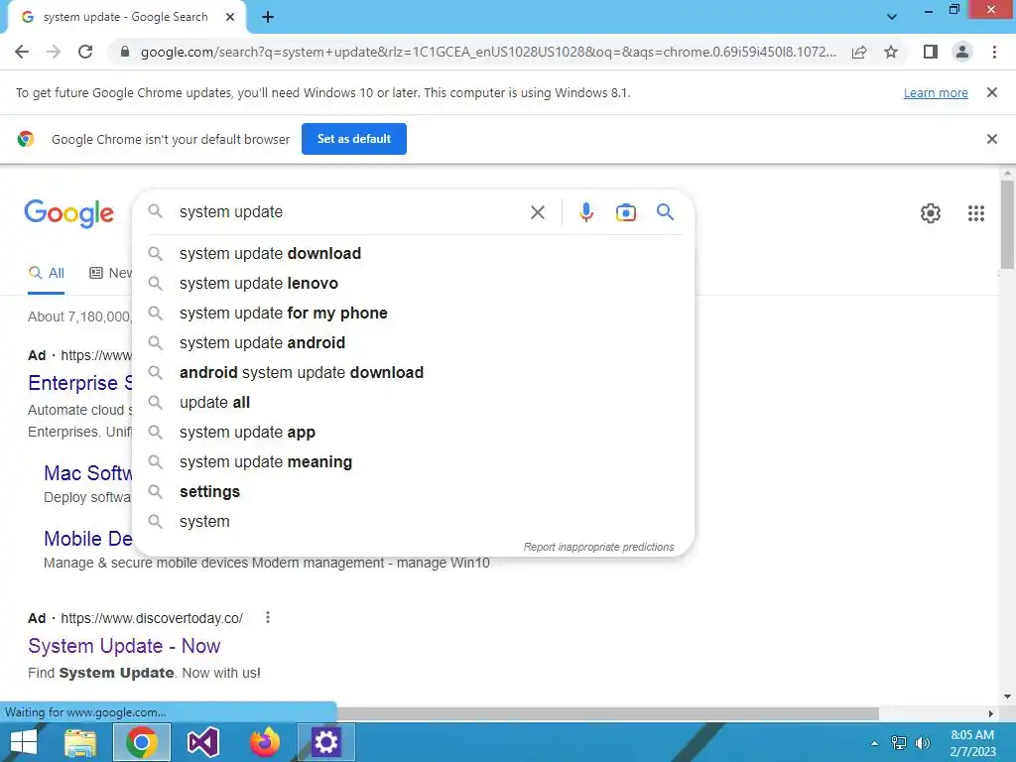Open the Learn more link
This screenshot has width=1016, height=762.
(936, 92)
